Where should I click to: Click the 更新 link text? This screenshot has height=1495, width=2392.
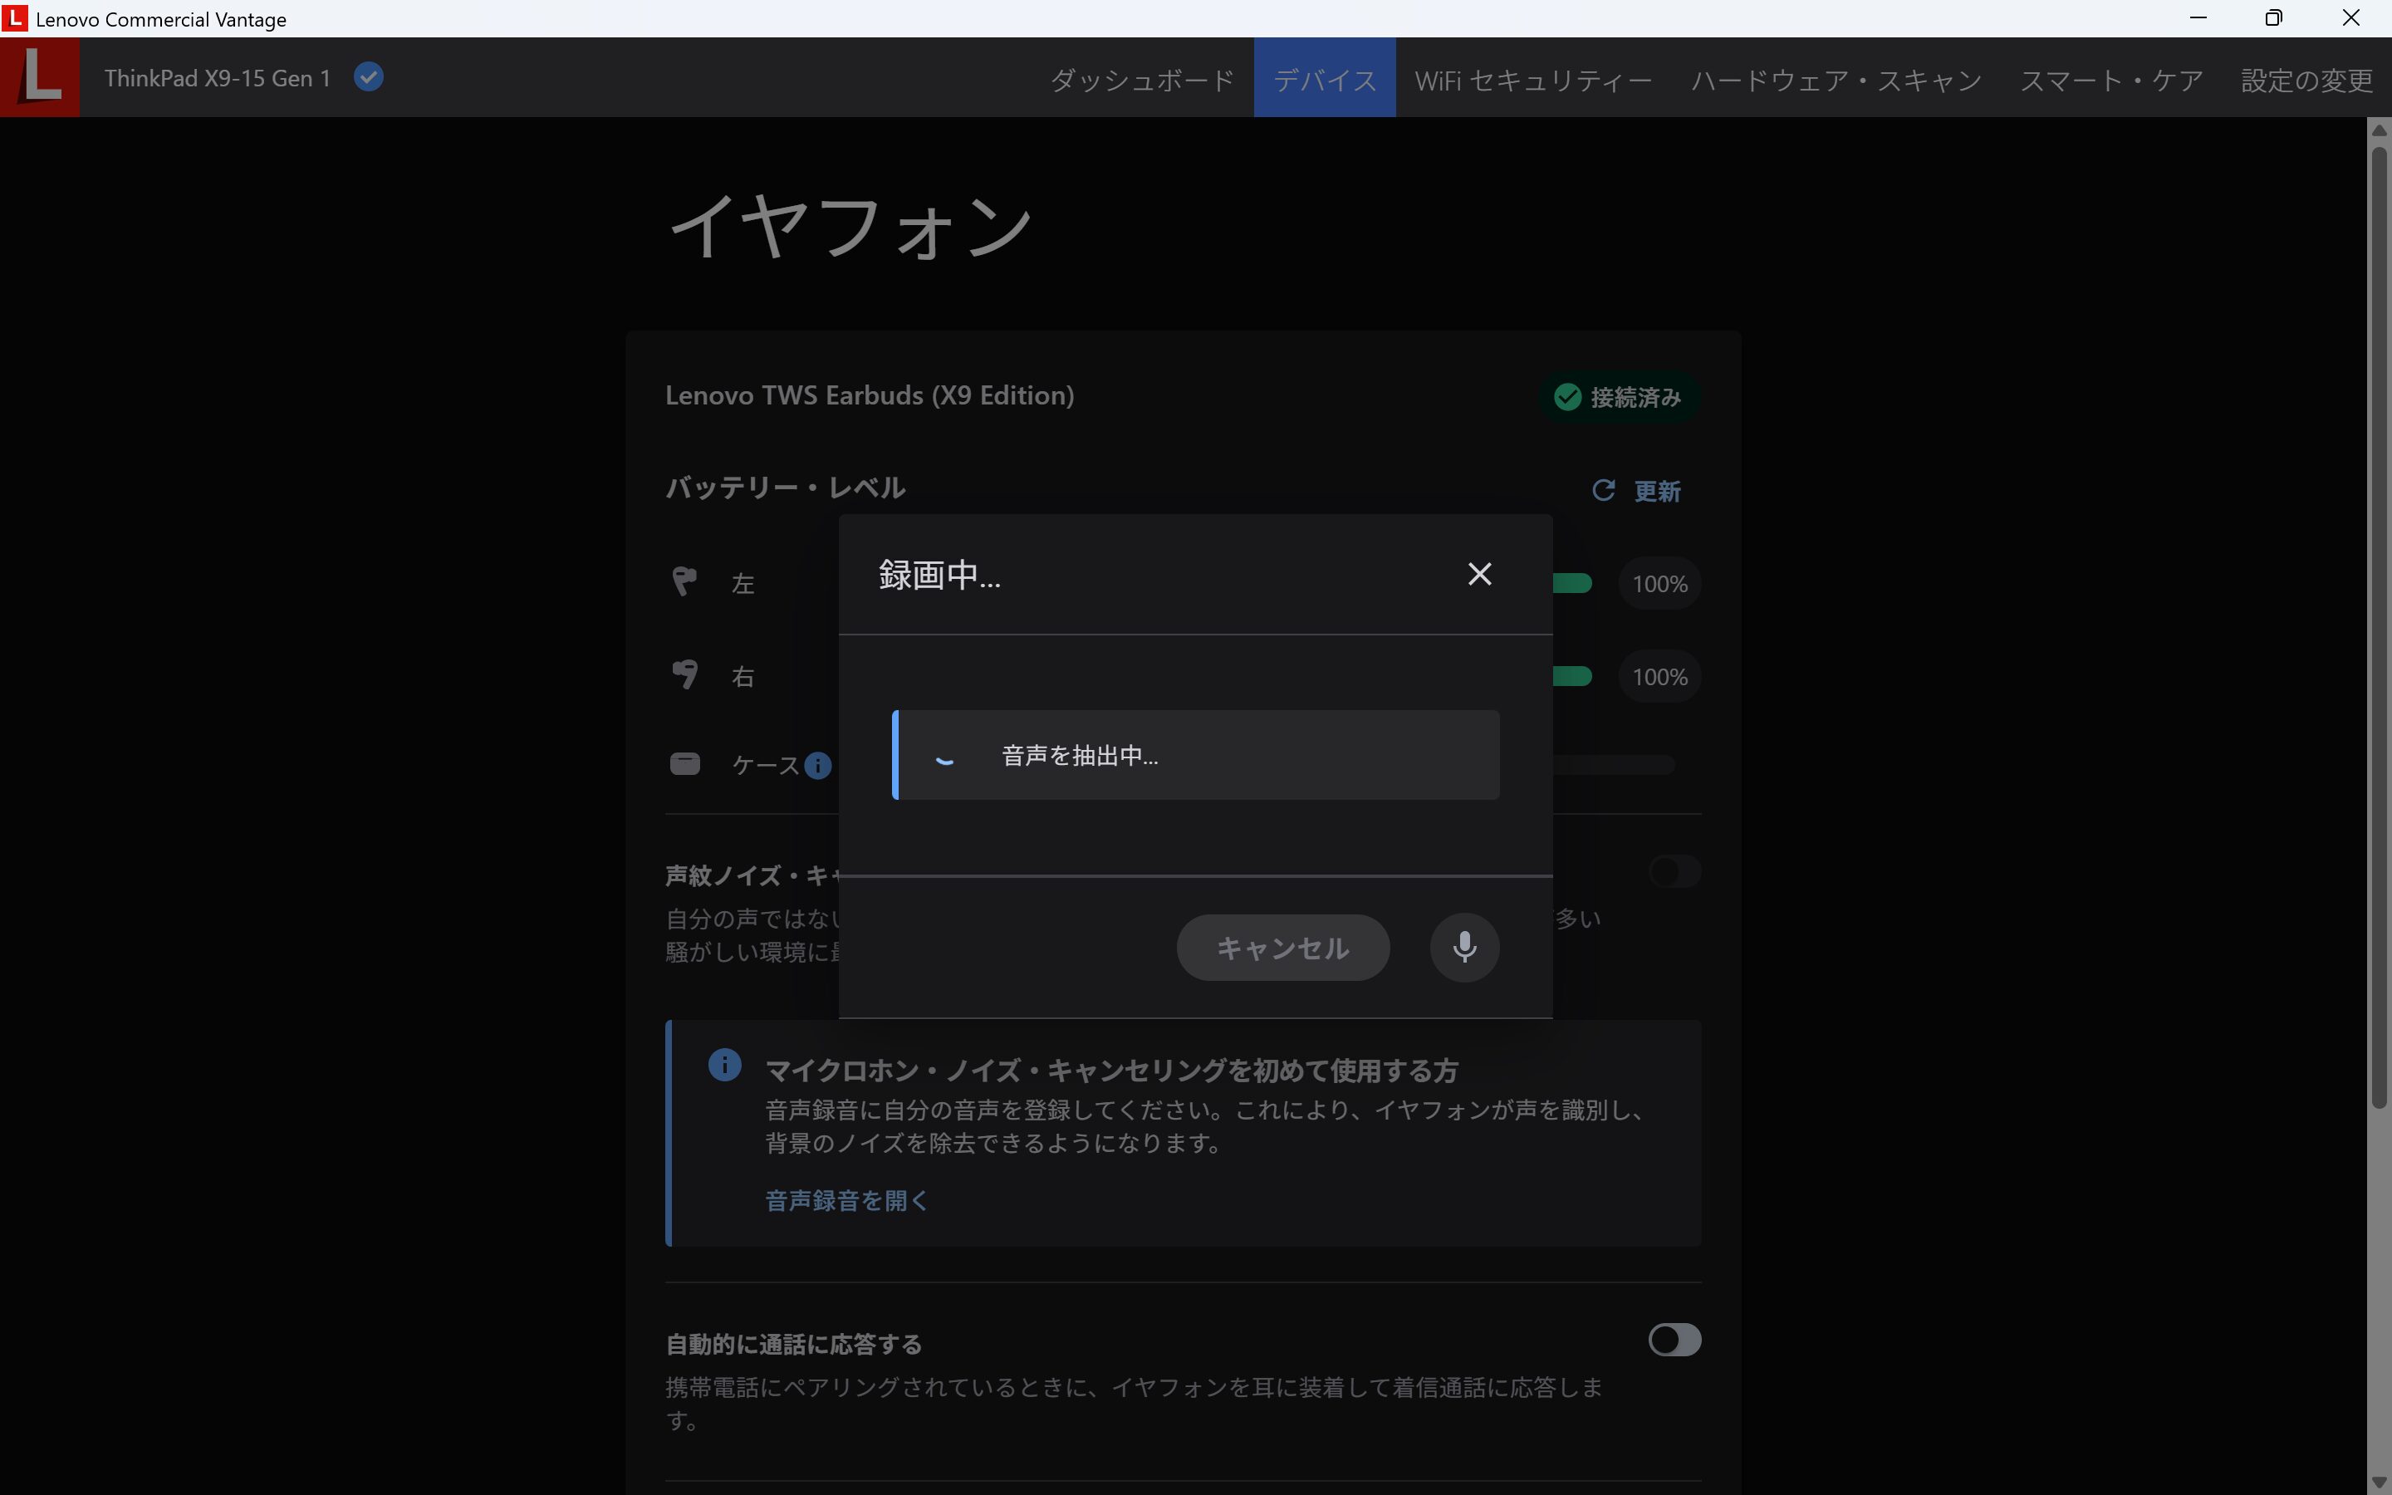[1658, 492]
